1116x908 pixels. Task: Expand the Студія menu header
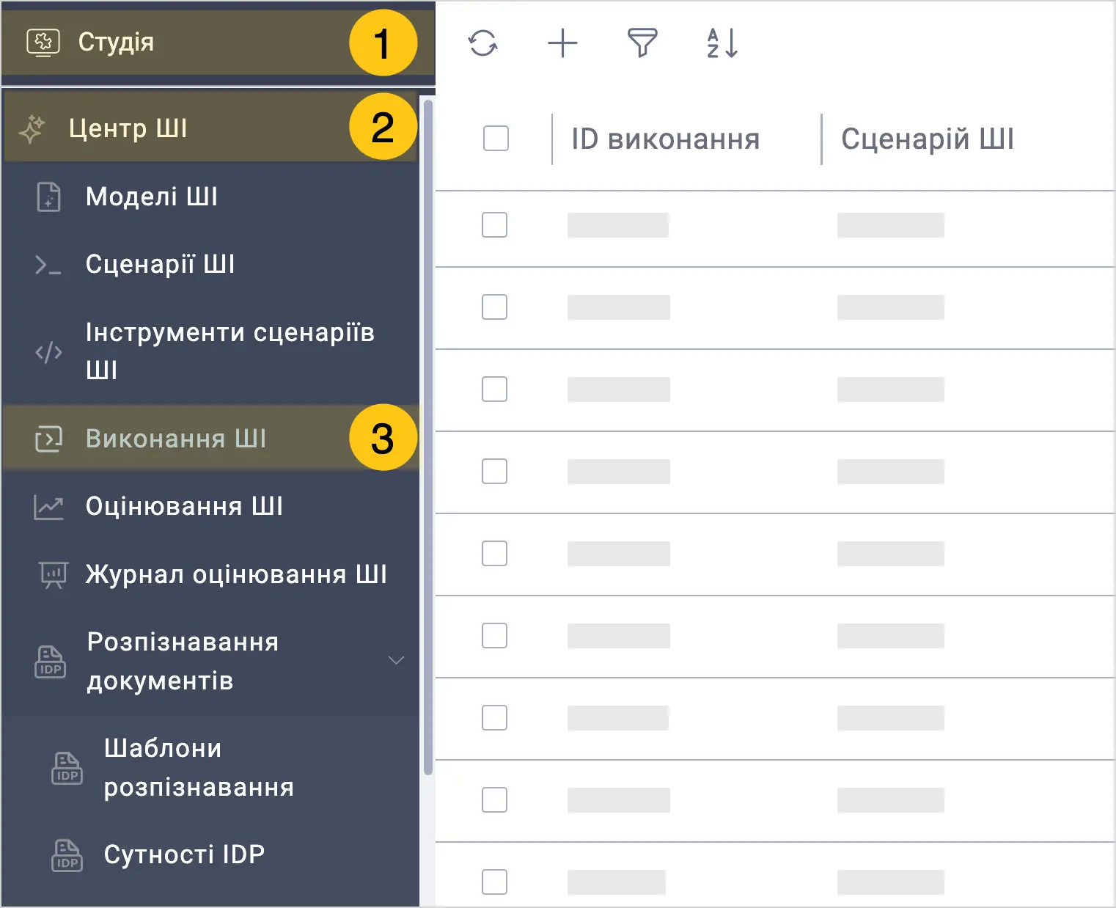219,43
